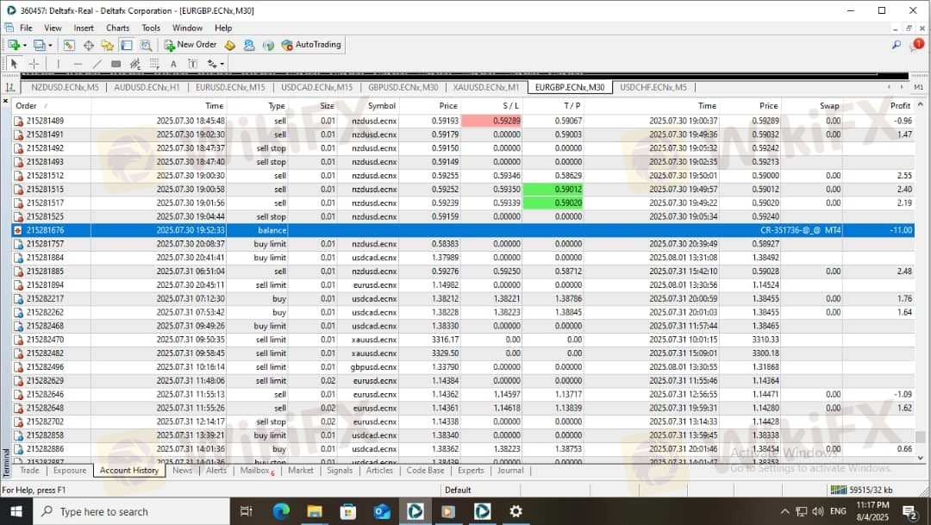
Task: Switch to the Trade terminal tab
Action: coord(29,471)
